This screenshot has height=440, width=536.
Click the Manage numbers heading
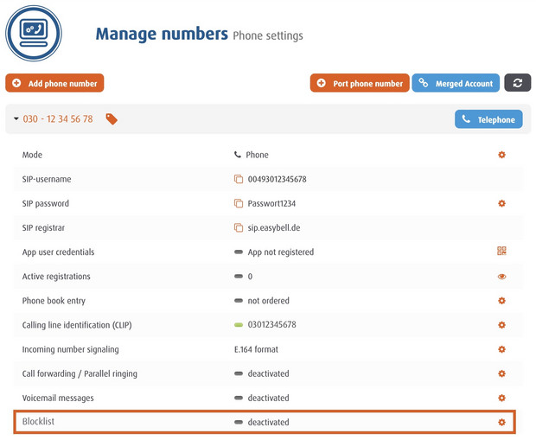pyautogui.click(x=162, y=34)
